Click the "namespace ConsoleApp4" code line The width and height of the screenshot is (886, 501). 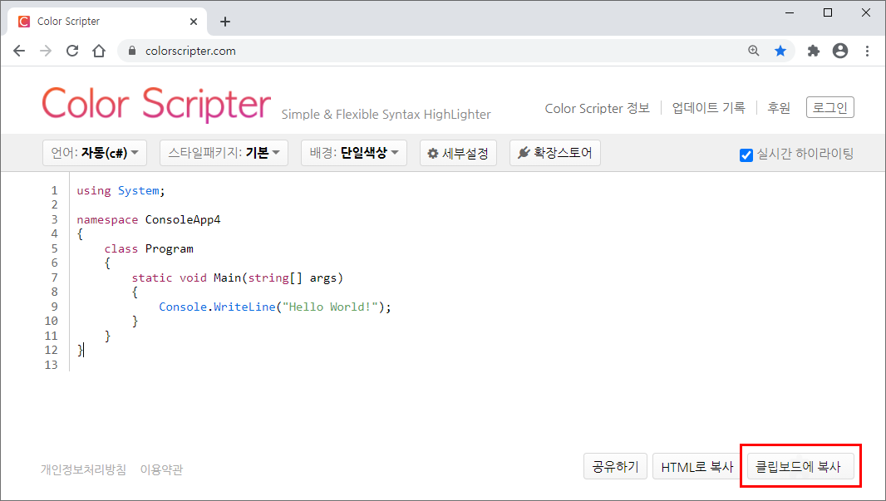click(x=149, y=219)
